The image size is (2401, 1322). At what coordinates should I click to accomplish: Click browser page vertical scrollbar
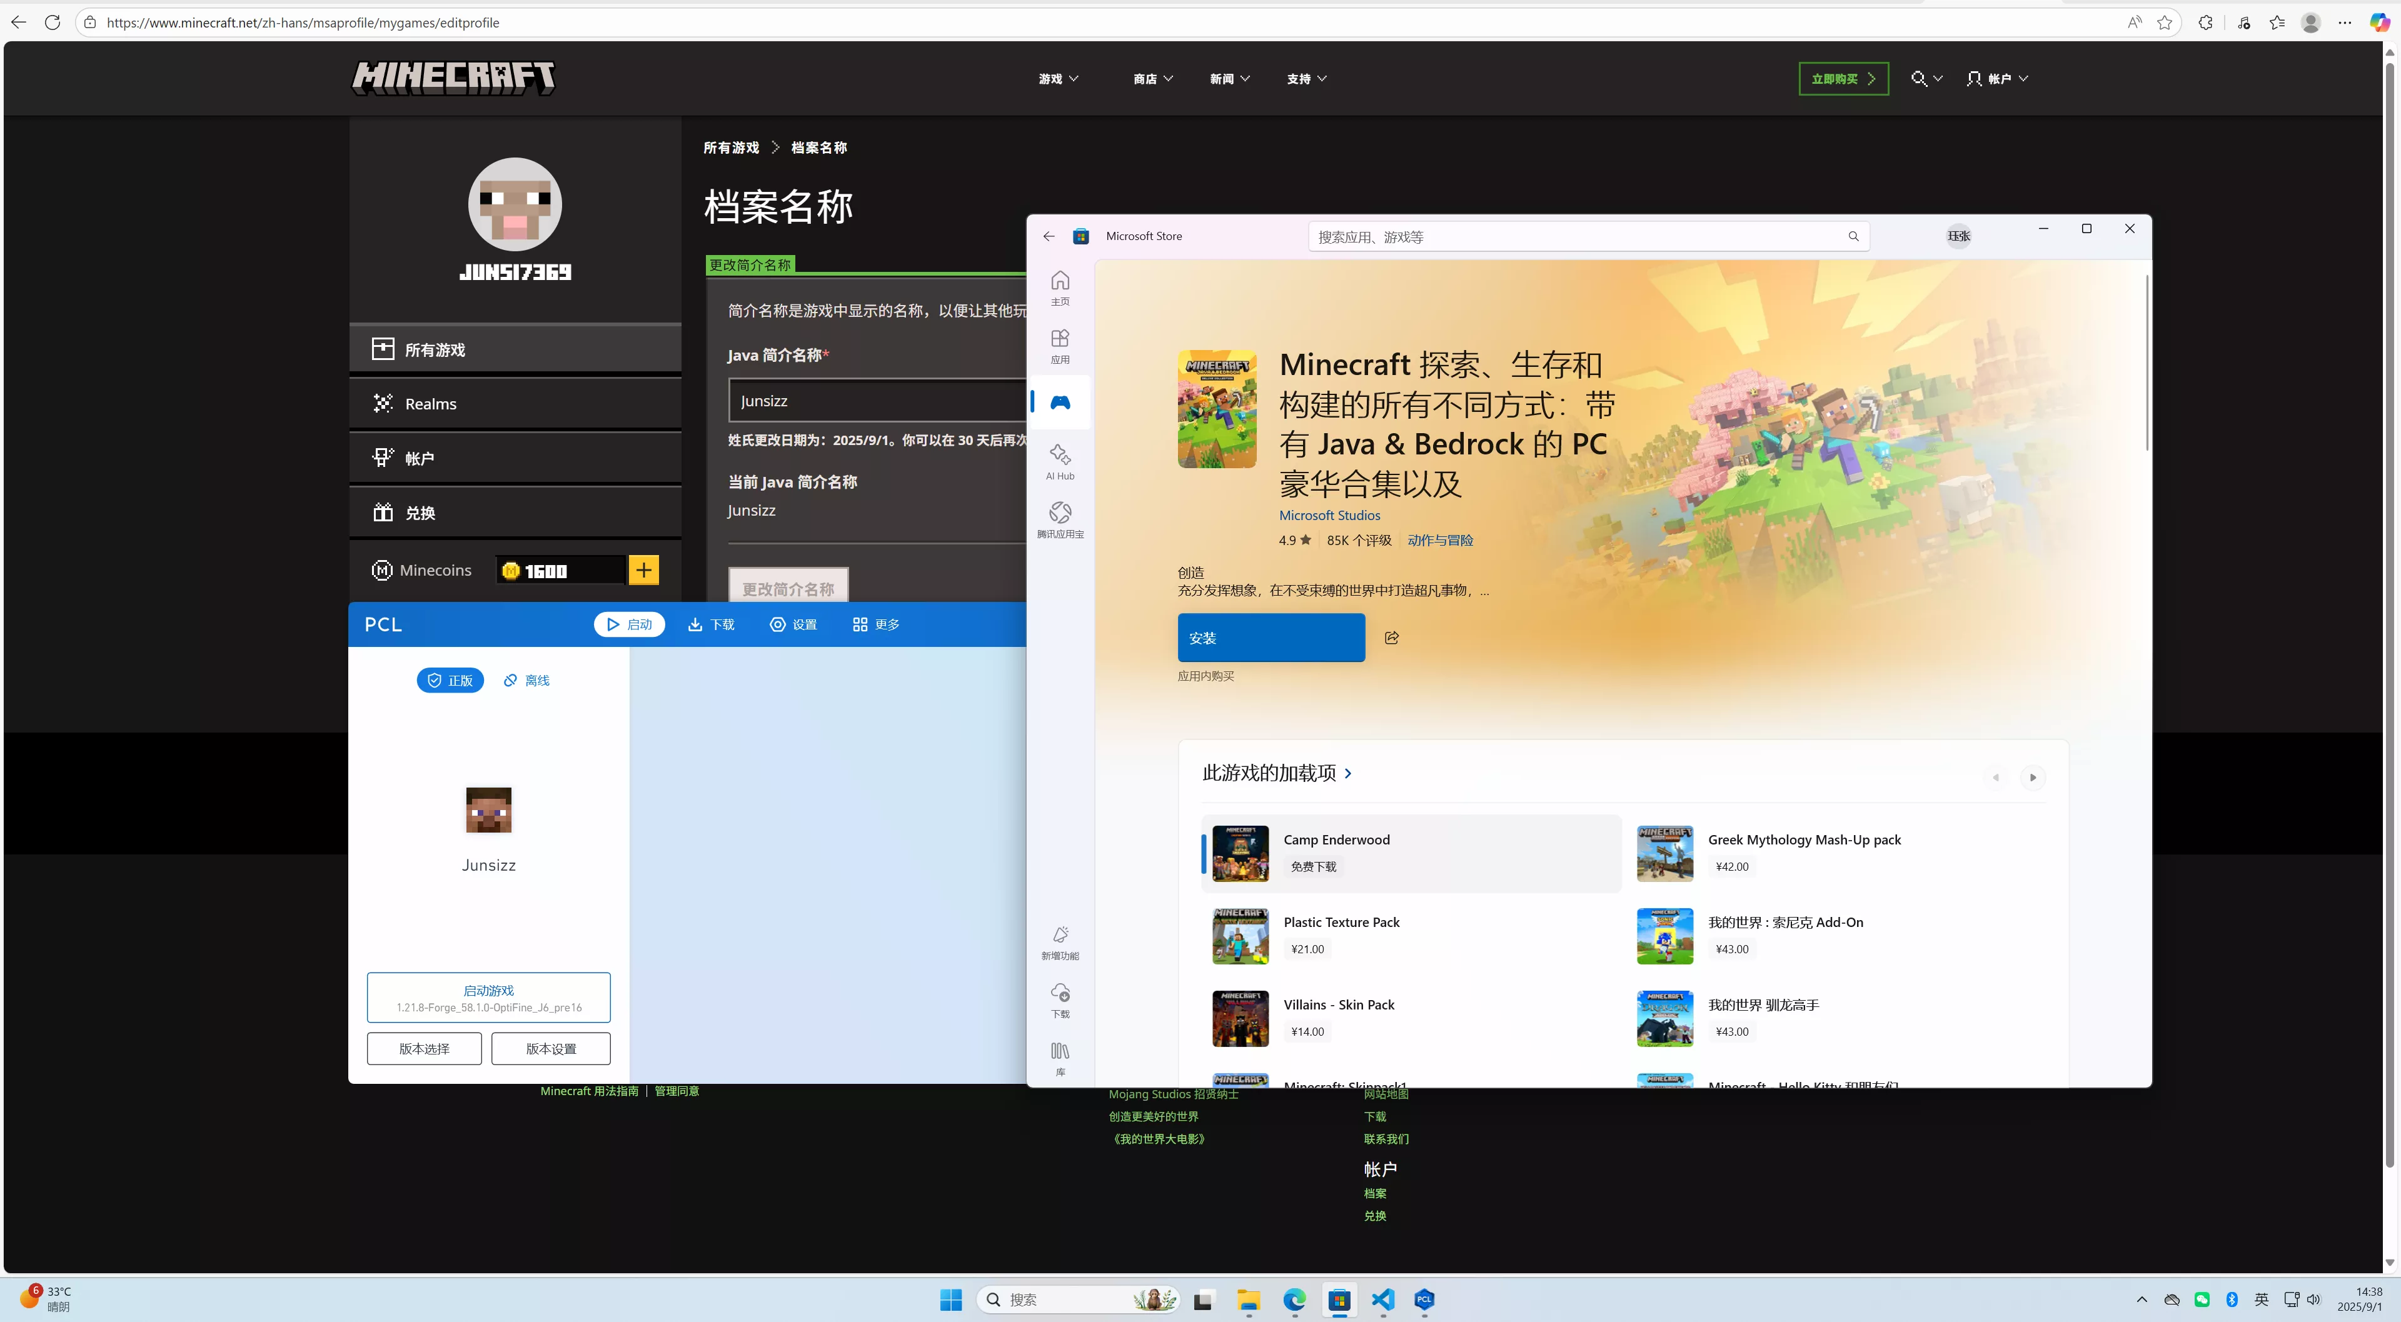[2389, 615]
